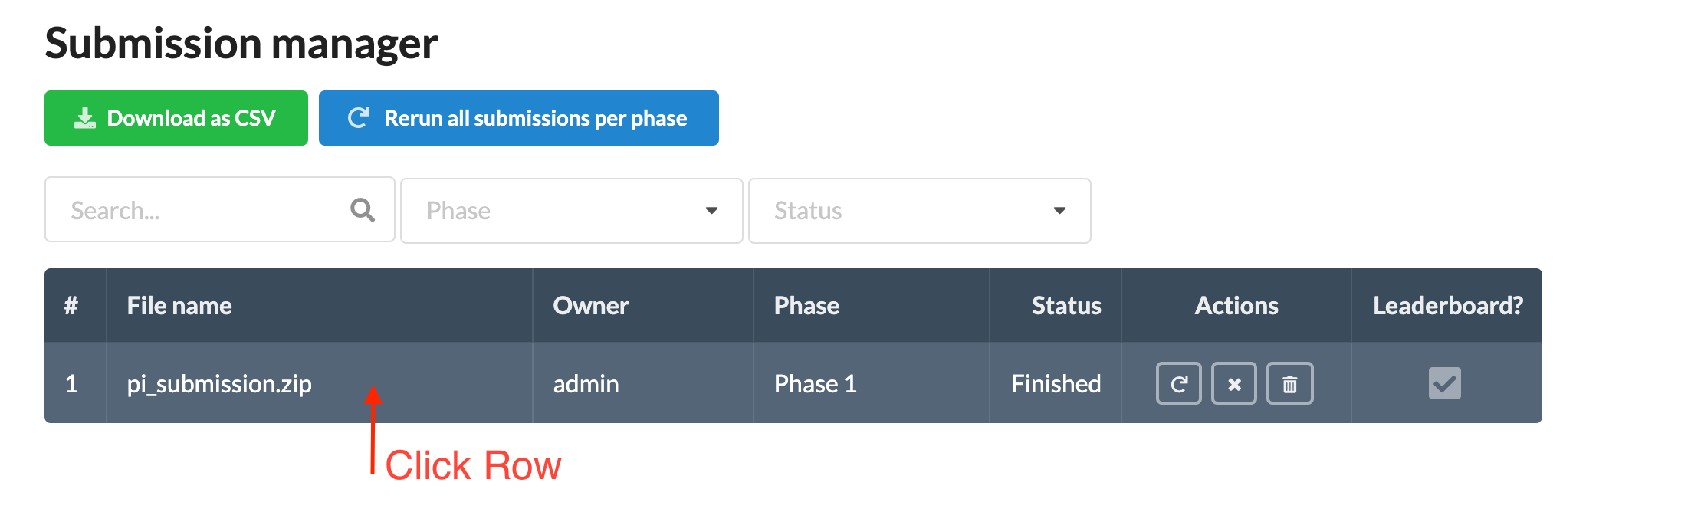Cancel pi_submission.zip with the X icon
This screenshot has height=512, width=1691.
click(x=1233, y=383)
